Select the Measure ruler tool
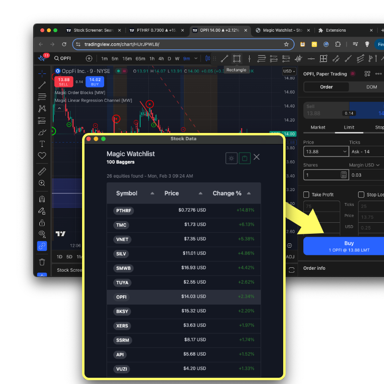This screenshot has height=384, width=384. point(42,171)
